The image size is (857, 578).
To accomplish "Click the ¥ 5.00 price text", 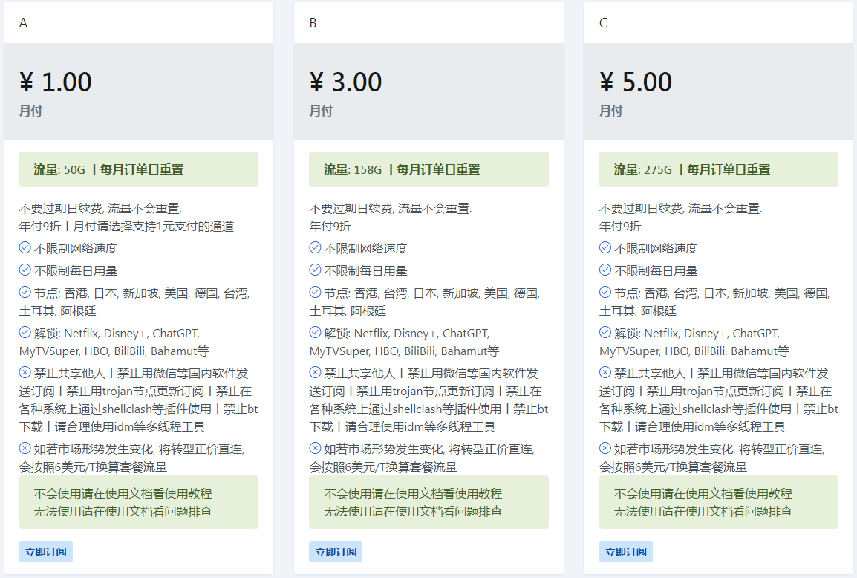I will 636,82.
